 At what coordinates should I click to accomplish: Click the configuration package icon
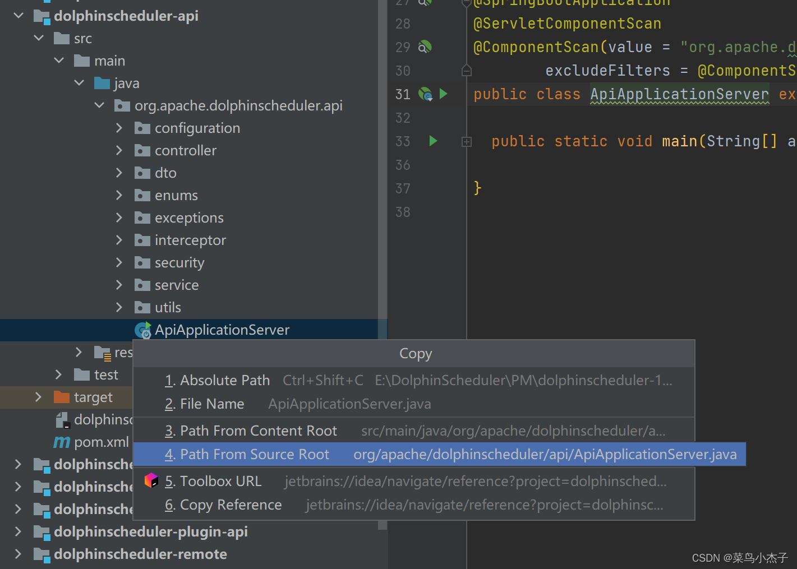[142, 128]
